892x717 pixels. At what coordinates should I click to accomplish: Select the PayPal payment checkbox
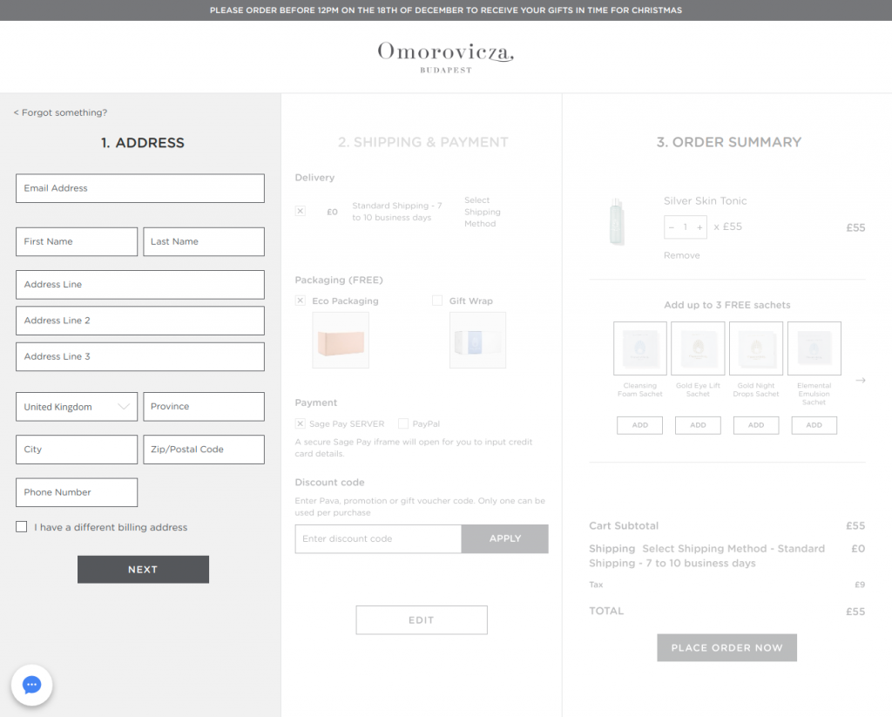403,423
